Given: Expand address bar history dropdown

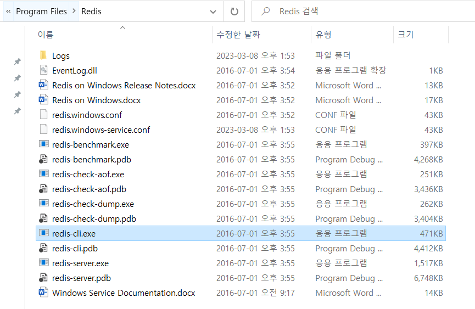Looking at the screenshot, I should (x=213, y=12).
